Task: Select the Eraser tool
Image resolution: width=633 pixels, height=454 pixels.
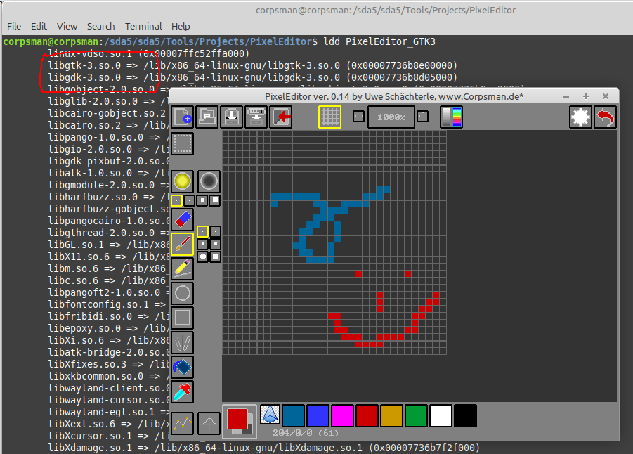Action: (182, 220)
